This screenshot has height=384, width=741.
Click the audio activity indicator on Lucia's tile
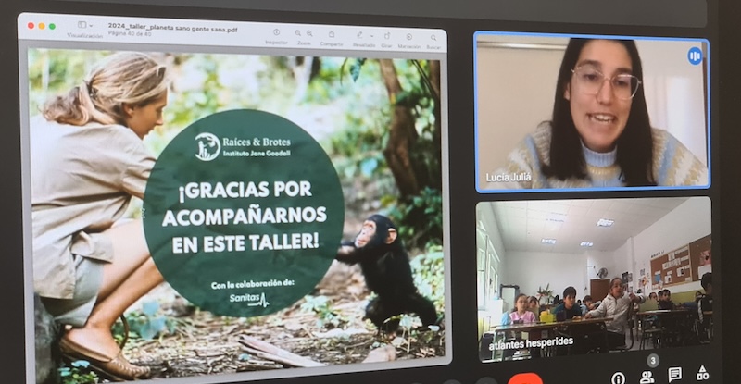point(694,56)
